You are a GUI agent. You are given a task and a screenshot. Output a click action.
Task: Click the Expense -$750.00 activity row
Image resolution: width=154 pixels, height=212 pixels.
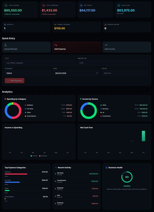pos(76,189)
